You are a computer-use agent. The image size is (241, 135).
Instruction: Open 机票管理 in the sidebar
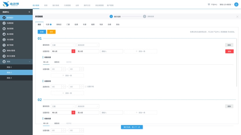[x=10, y=23]
